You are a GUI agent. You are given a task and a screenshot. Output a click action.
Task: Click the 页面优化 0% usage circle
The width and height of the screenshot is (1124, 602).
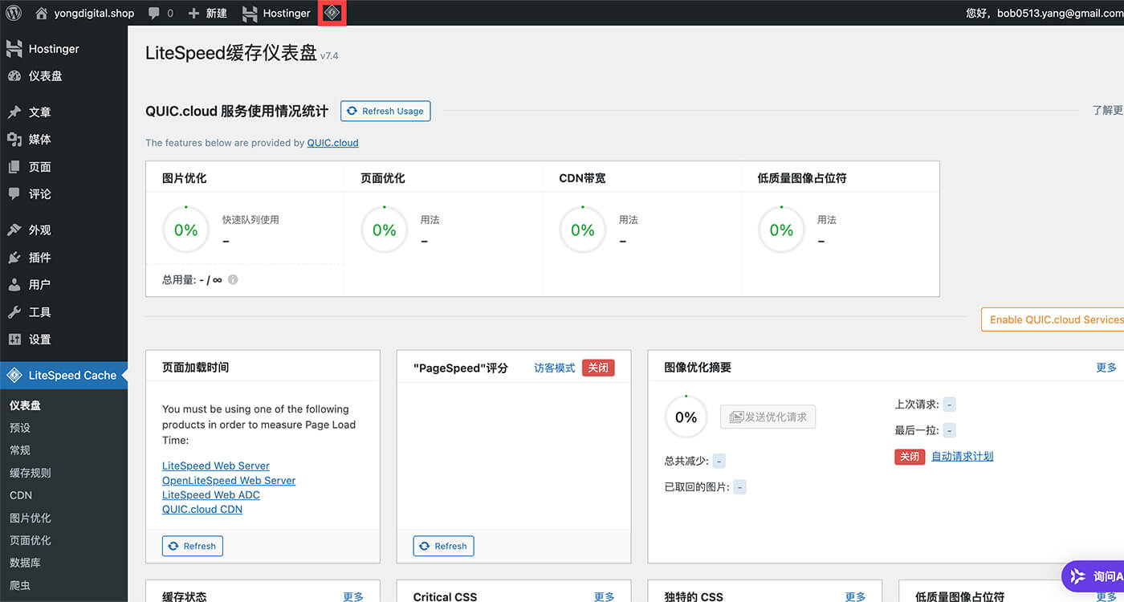(384, 230)
